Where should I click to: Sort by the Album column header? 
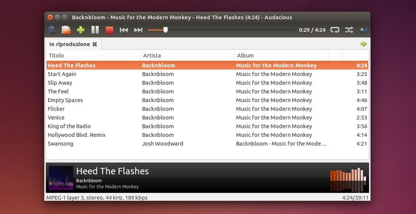[282, 56]
